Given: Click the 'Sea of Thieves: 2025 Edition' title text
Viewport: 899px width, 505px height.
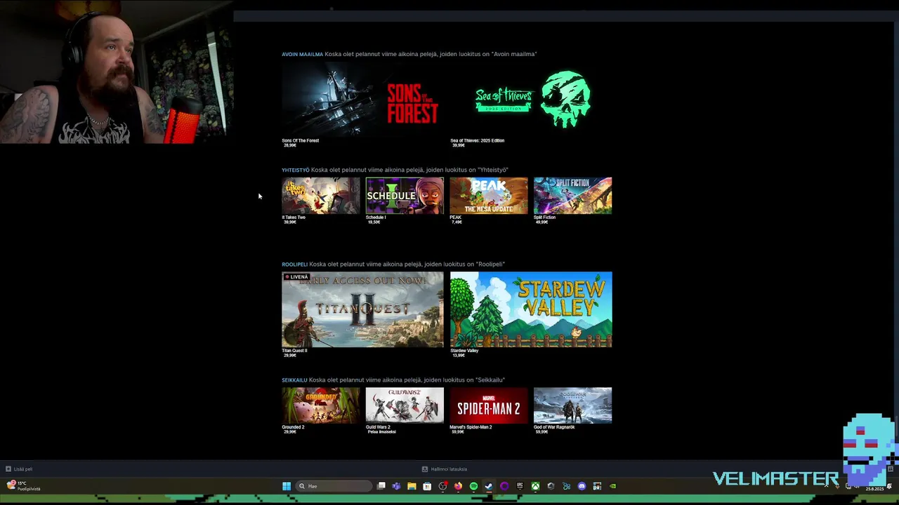Looking at the screenshot, I should 477,140.
